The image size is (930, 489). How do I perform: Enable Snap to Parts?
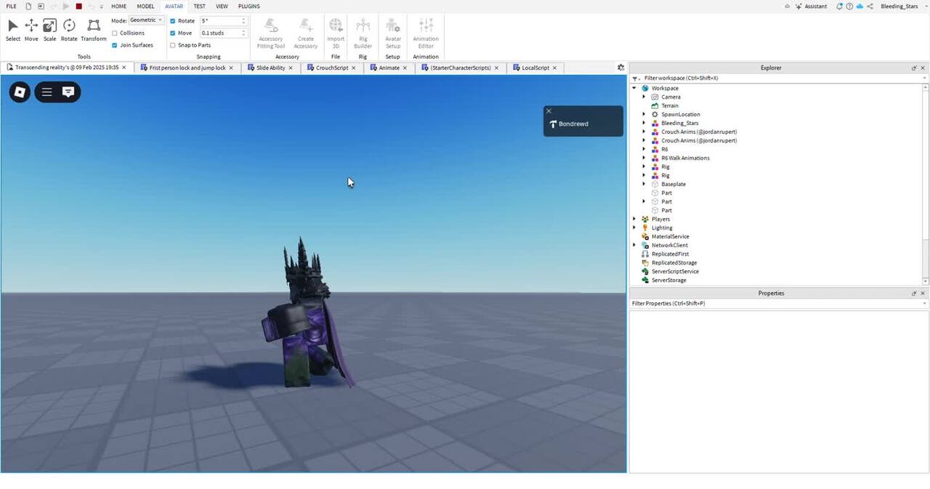173,45
